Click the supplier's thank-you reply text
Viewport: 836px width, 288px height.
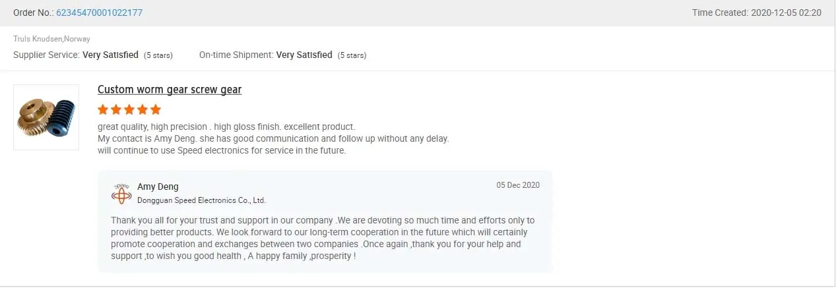click(x=322, y=237)
